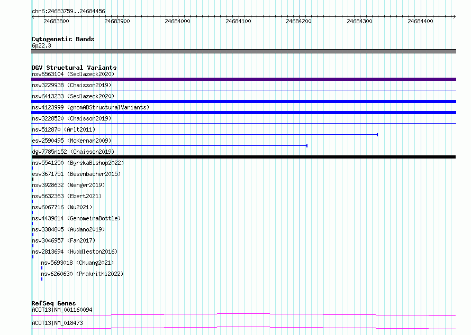Viewport: 471px width, 335px height.
Task: Click the purple nsv6563104 variant bar
Action: coord(243,79)
